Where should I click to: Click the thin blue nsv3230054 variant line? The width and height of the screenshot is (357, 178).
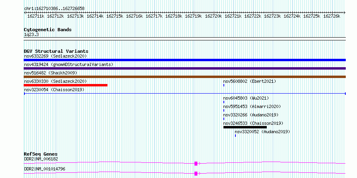pos(185,94)
